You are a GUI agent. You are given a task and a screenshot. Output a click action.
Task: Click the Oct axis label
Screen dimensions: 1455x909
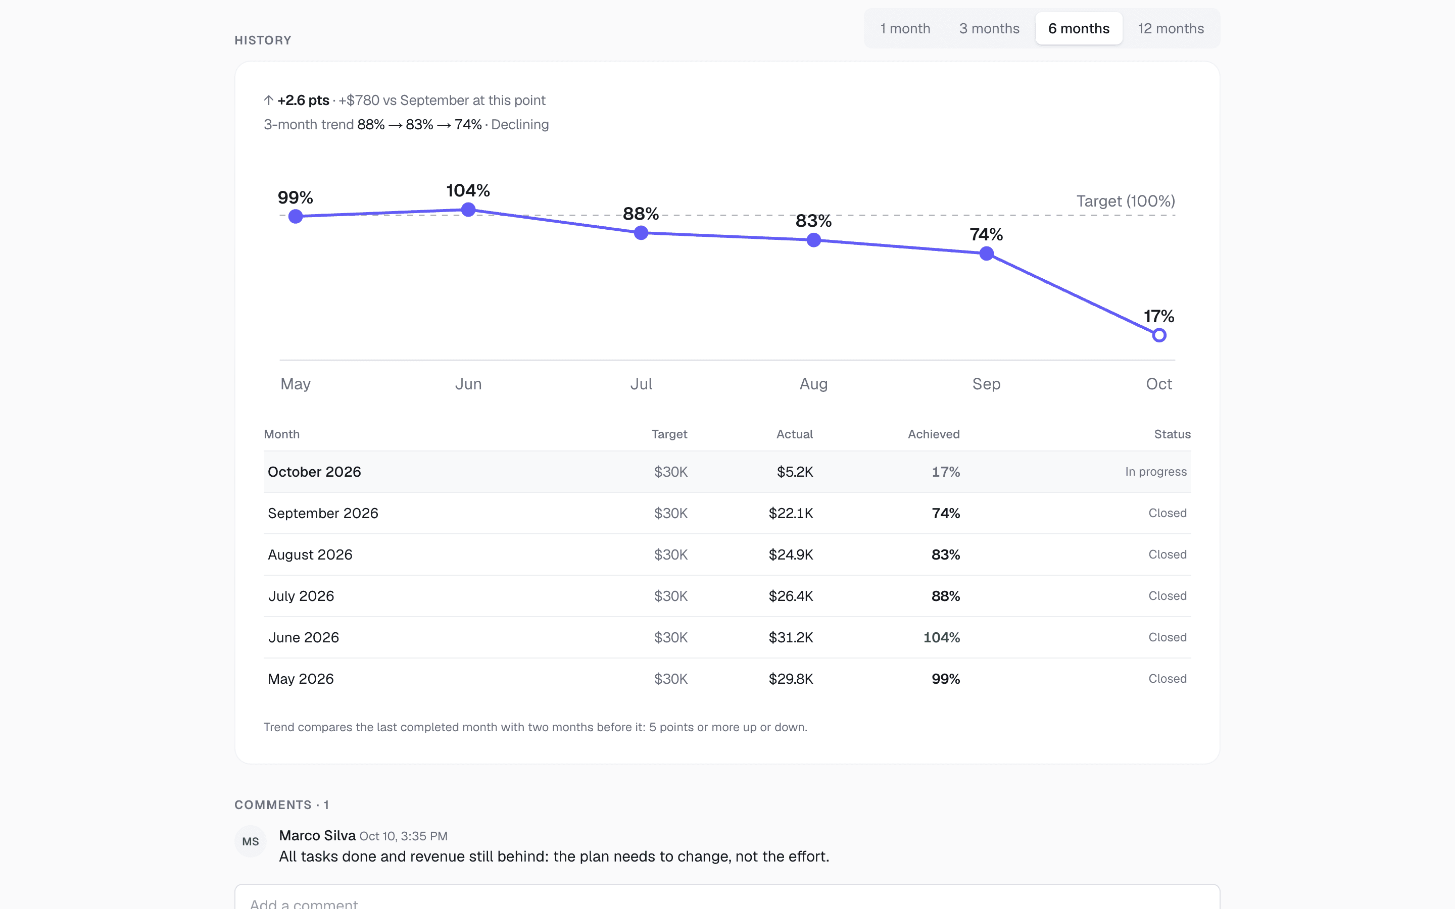click(x=1159, y=384)
